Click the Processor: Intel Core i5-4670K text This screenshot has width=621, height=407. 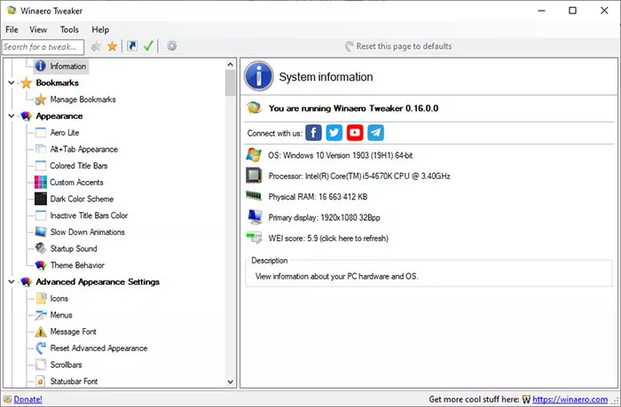click(x=359, y=176)
